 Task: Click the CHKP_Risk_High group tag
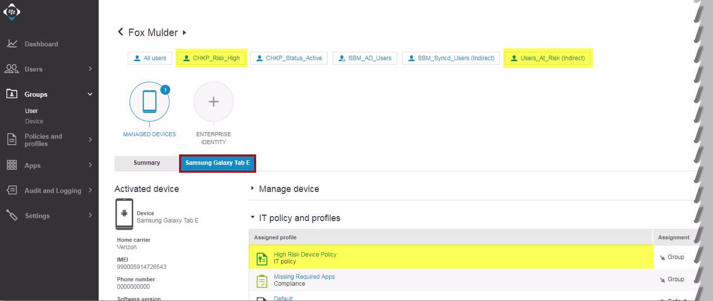tap(211, 58)
